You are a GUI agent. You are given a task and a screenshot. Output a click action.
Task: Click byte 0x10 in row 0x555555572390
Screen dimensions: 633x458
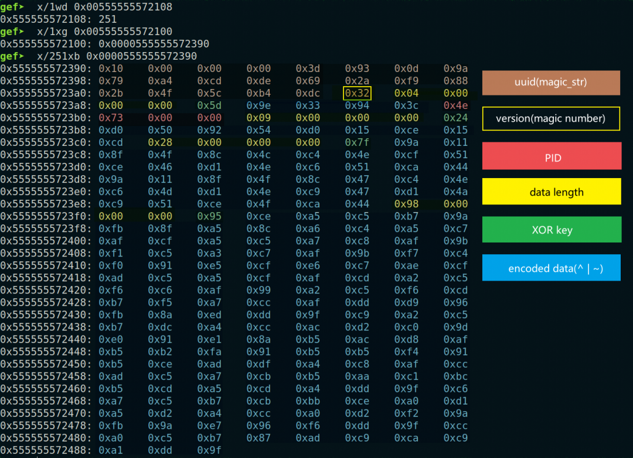[111, 69]
